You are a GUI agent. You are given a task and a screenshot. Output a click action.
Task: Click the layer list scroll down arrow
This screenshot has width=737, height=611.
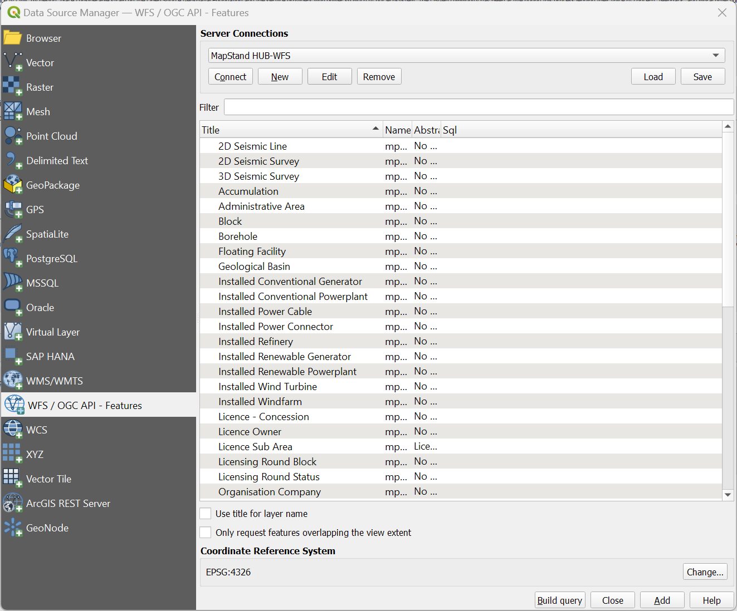pos(728,495)
